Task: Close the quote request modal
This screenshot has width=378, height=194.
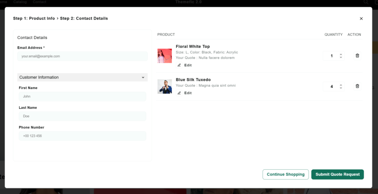Action: point(361,18)
